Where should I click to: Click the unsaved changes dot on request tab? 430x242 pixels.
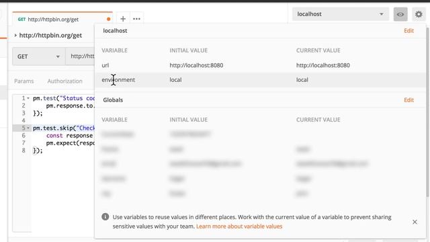109,19
